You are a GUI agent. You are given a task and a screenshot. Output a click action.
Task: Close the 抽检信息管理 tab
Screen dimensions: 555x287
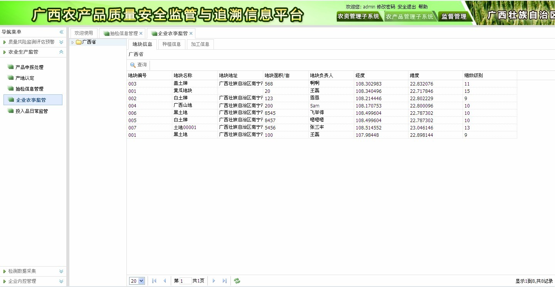tap(141, 34)
